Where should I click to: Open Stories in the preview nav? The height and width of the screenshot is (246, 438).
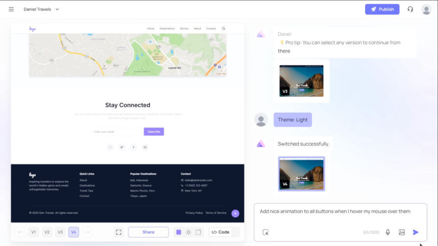[184, 28]
